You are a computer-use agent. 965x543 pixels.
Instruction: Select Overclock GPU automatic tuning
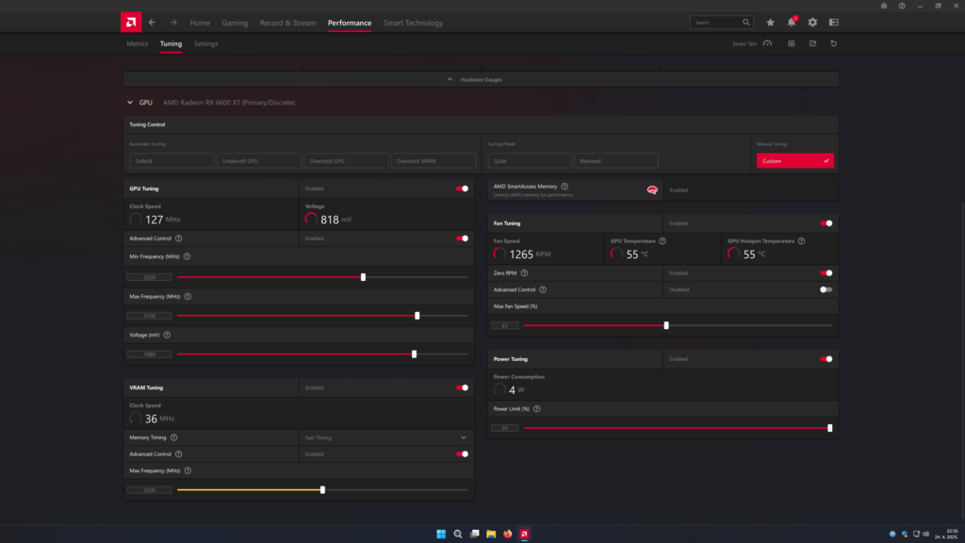(347, 160)
